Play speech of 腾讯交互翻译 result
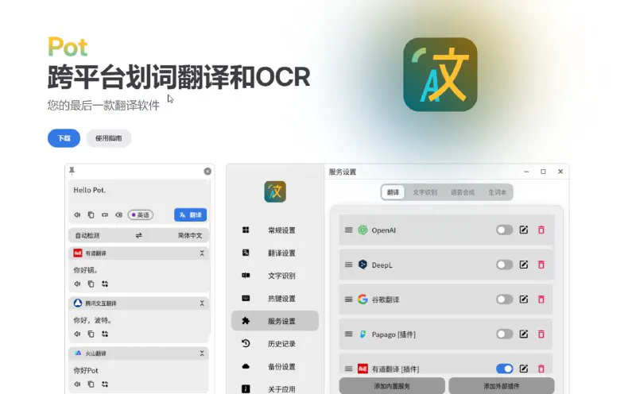Screen dimensions: 636x394 tap(77, 334)
